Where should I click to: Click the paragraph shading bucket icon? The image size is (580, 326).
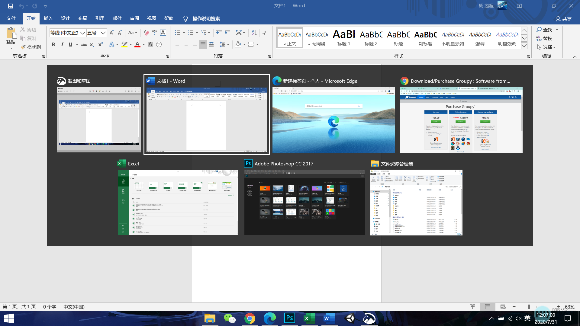(238, 44)
